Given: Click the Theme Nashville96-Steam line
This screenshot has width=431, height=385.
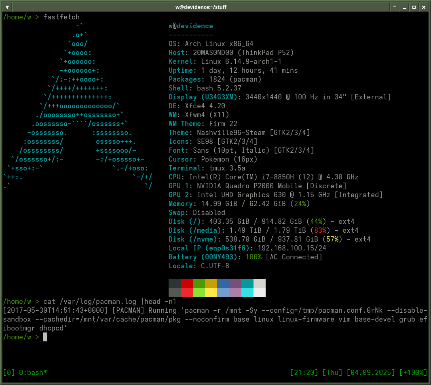Looking at the screenshot, I should pos(239,133).
